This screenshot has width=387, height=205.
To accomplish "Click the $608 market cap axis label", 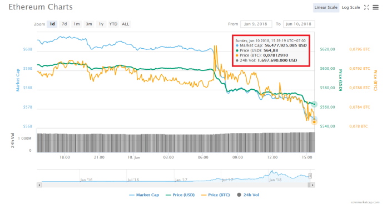I will pos(28,49).
